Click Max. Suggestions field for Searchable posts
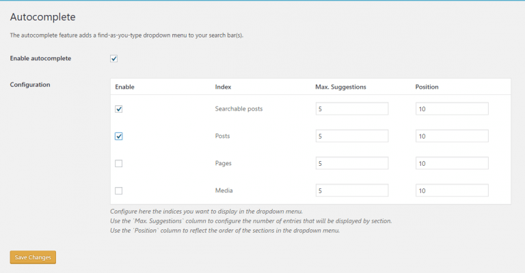The image size is (525, 273). click(352, 109)
